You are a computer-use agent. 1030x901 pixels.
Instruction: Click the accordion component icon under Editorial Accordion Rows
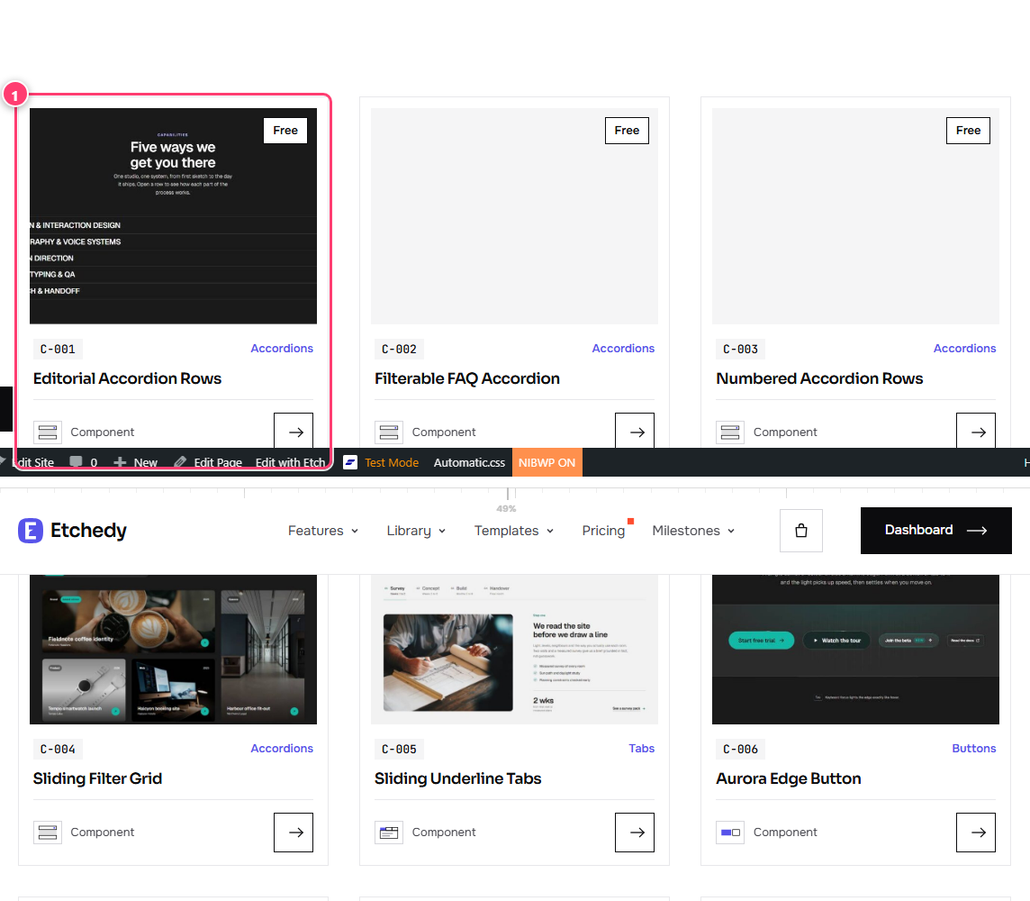[x=48, y=432]
